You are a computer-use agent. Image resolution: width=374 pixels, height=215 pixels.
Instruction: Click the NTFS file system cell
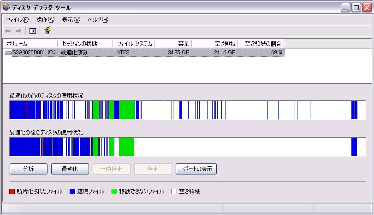click(123, 52)
